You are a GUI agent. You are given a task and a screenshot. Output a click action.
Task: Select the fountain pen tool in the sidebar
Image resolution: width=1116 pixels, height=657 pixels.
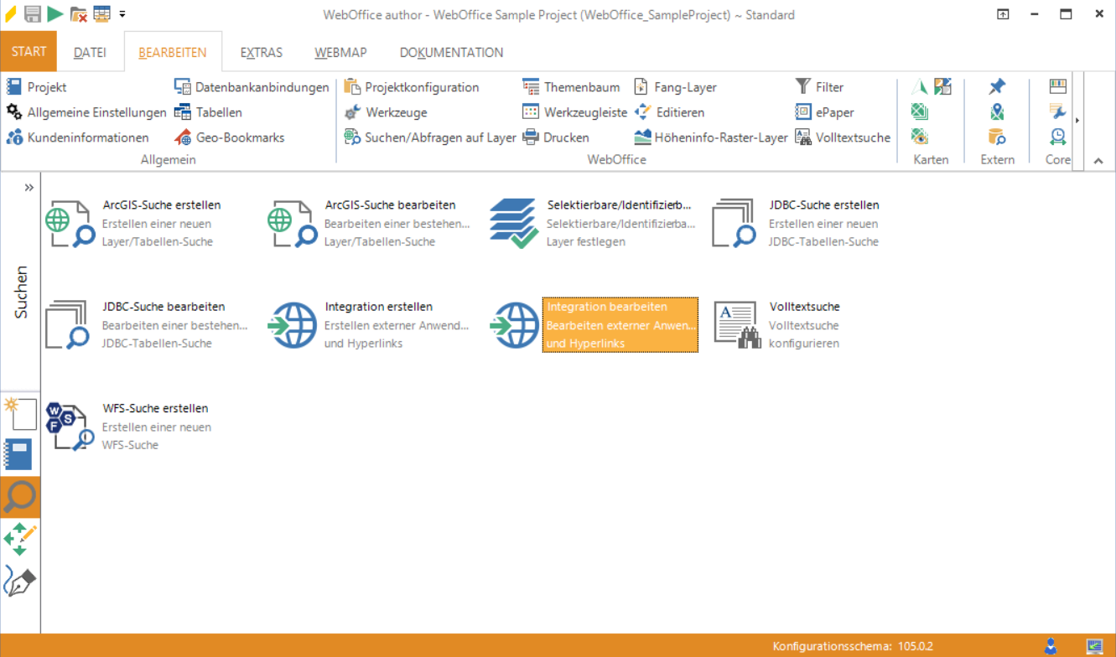pyautogui.click(x=19, y=579)
